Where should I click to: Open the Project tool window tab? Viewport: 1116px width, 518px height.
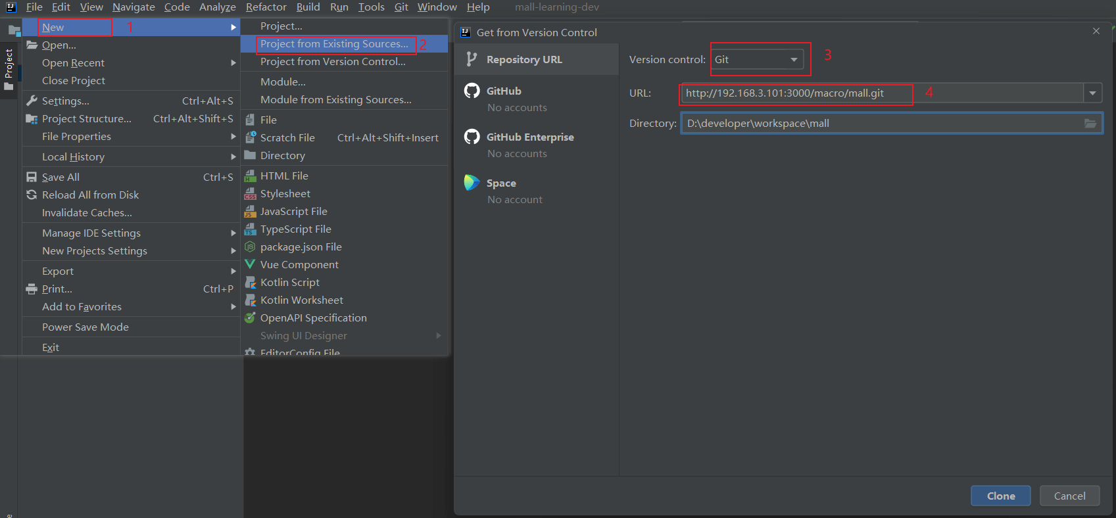tap(9, 64)
